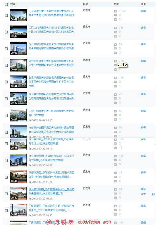Click the date 2012-07-27 11:24

tap(42, 182)
